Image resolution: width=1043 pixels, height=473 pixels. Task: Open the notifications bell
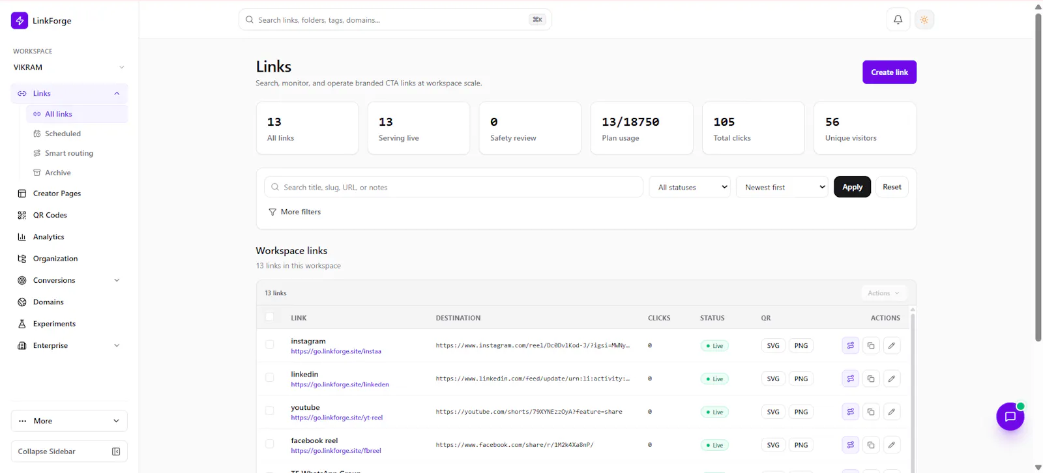point(898,20)
